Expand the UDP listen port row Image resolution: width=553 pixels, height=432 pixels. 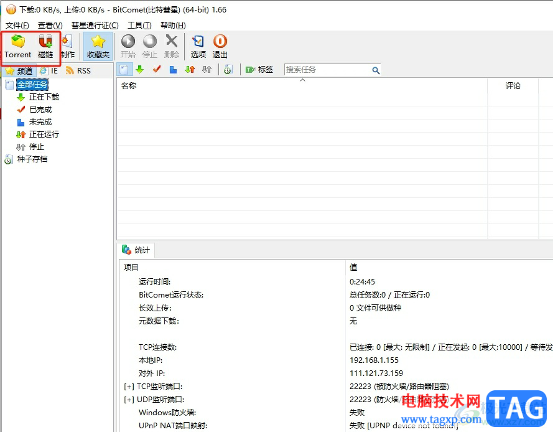click(x=129, y=400)
